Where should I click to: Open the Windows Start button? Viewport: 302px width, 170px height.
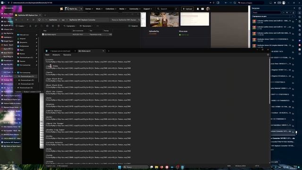pyautogui.click(x=119, y=167)
